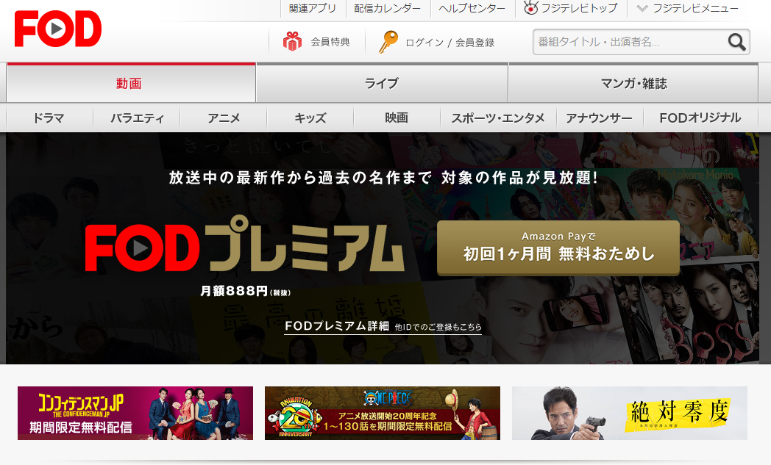
Task: Click FODプレミアム詳細 link
Action: pos(337,325)
